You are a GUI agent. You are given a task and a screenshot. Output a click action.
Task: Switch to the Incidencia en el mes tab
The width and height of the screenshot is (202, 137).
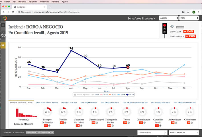tap(69, 102)
